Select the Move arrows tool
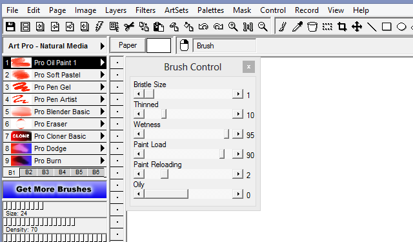413x242 pixels. click(357, 26)
